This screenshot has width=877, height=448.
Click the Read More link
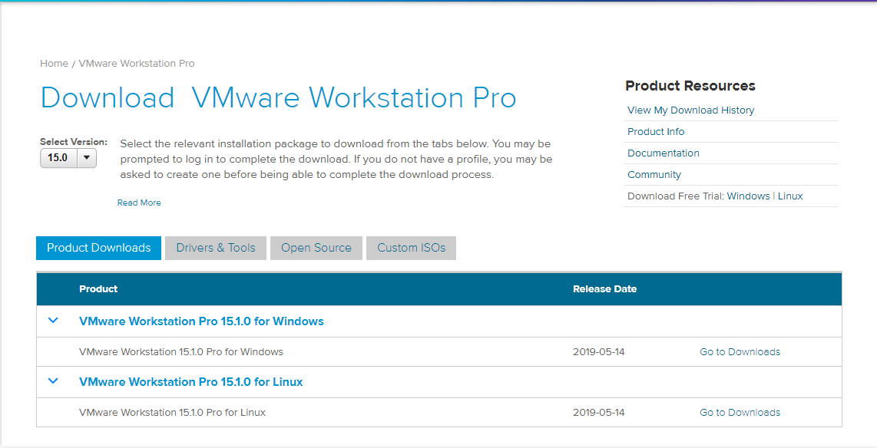click(x=139, y=202)
